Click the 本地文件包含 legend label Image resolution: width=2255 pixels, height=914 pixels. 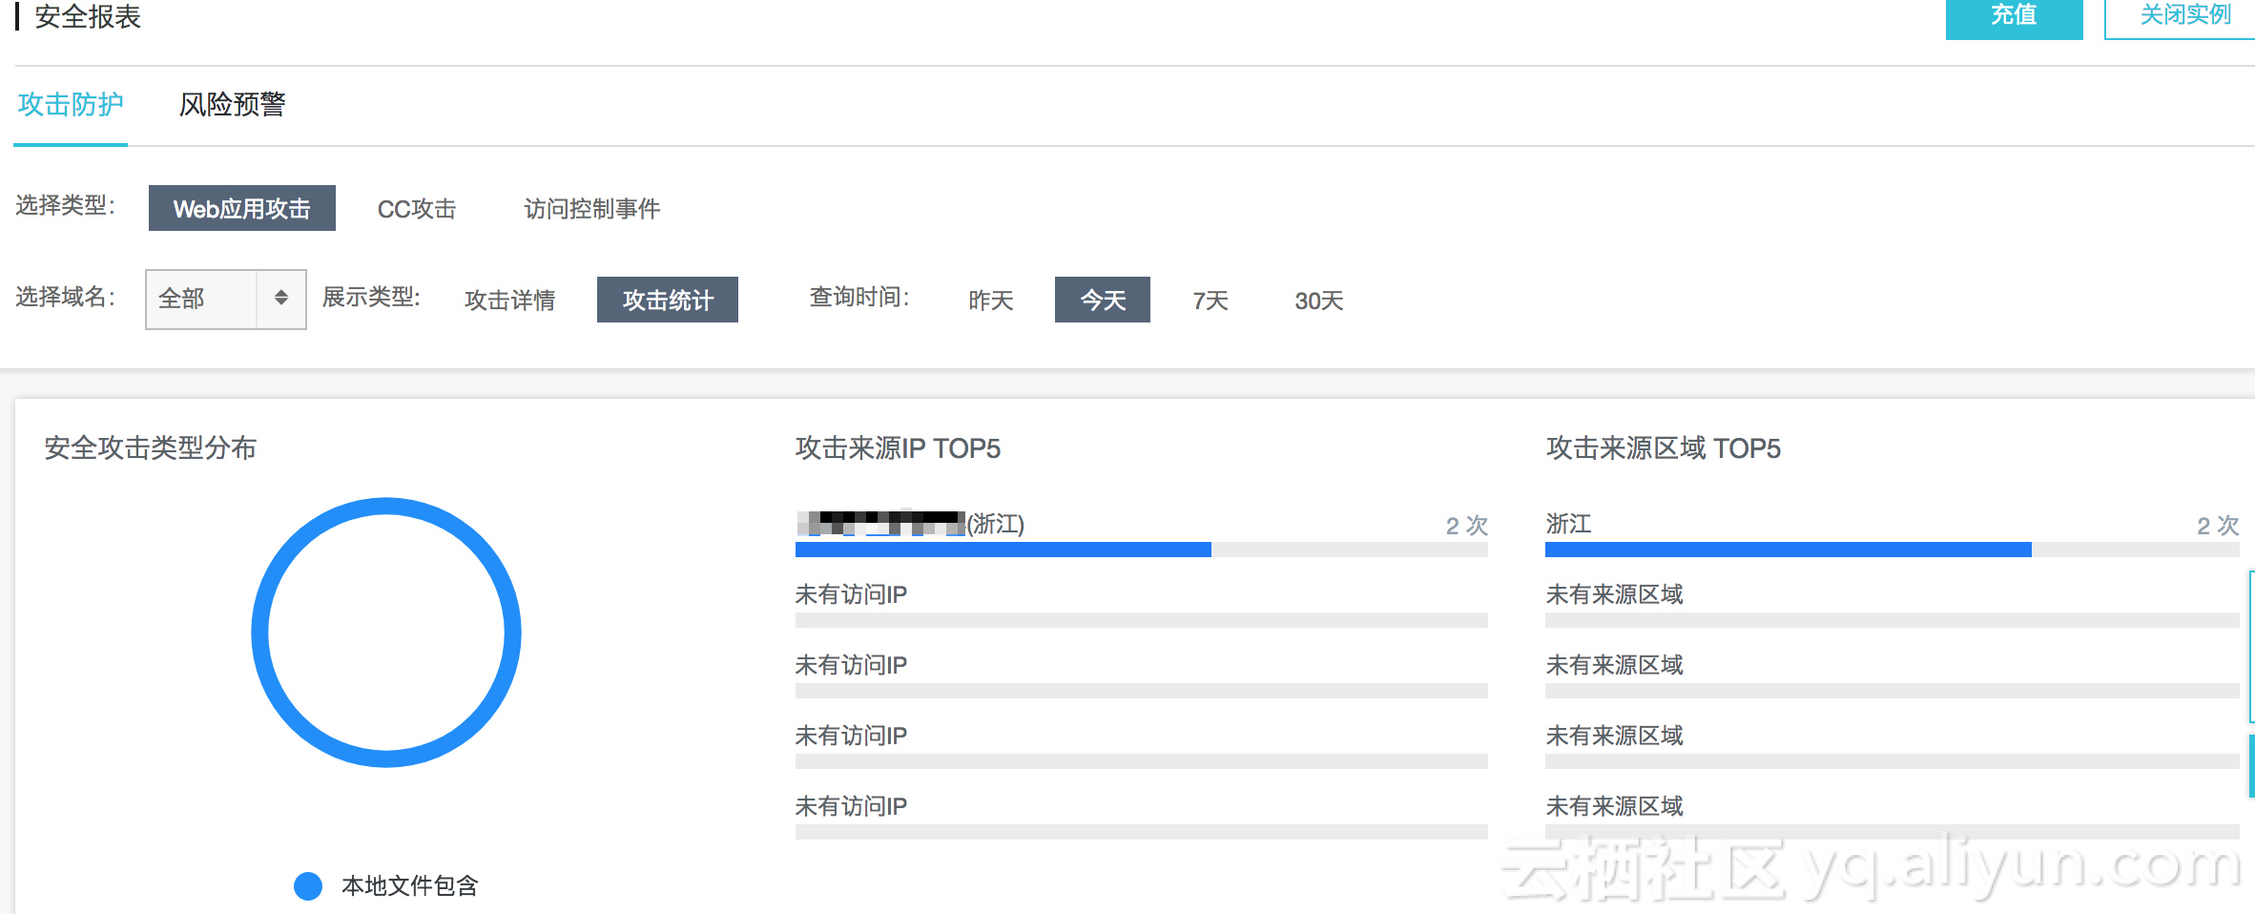(x=410, y=886)
